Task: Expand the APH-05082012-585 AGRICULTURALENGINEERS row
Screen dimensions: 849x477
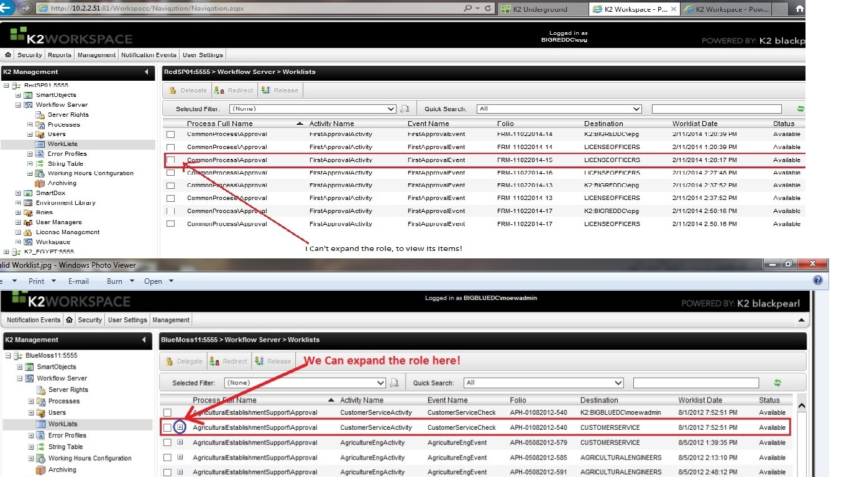Action: (180, 458)
